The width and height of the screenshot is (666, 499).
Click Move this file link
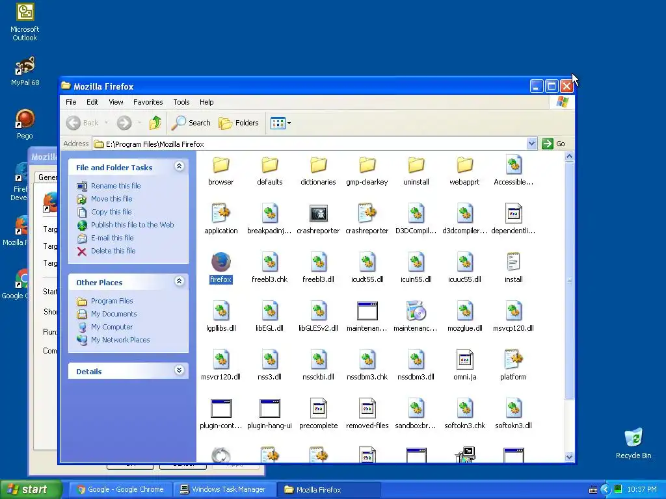111,199
